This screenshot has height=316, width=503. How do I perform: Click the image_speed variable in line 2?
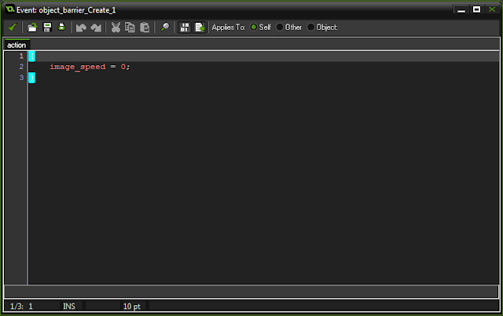click(78, 67)
